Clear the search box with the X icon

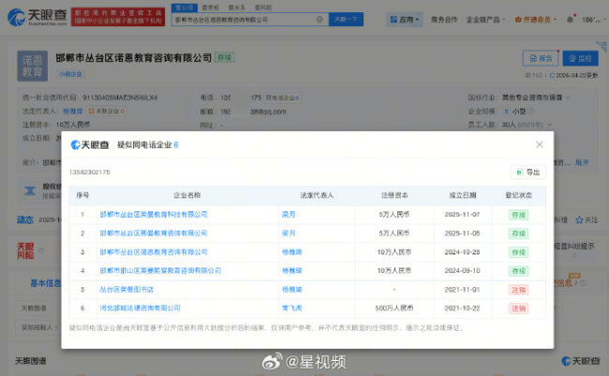pos(319,20)
